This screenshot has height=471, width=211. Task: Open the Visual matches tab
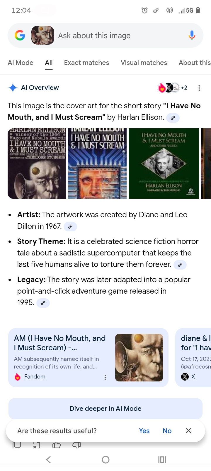pos(144,63)
